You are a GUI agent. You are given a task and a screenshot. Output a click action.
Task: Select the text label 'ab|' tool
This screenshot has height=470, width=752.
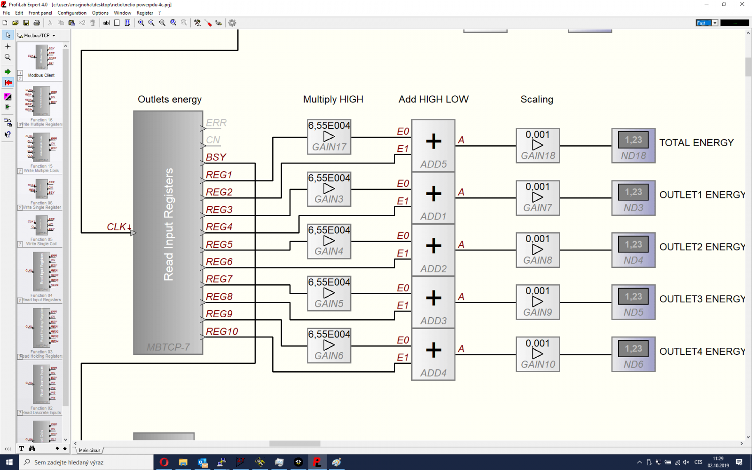pos(106,23)
